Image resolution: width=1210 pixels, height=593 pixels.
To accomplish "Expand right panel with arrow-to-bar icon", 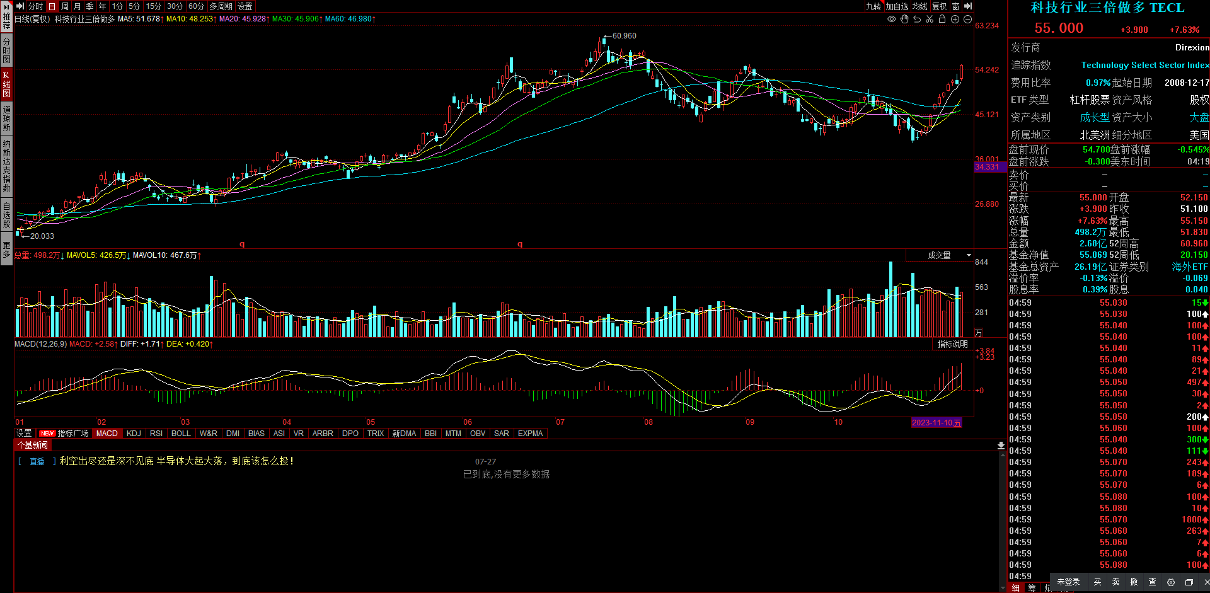I will click(968, 6).
